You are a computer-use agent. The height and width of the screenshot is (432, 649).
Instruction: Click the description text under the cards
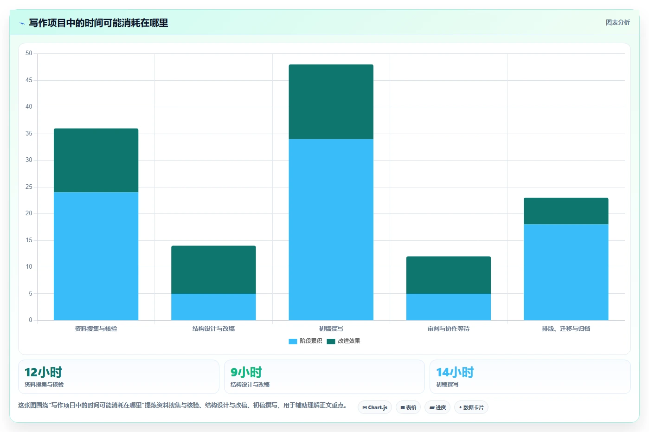click(x=182, y=405)
